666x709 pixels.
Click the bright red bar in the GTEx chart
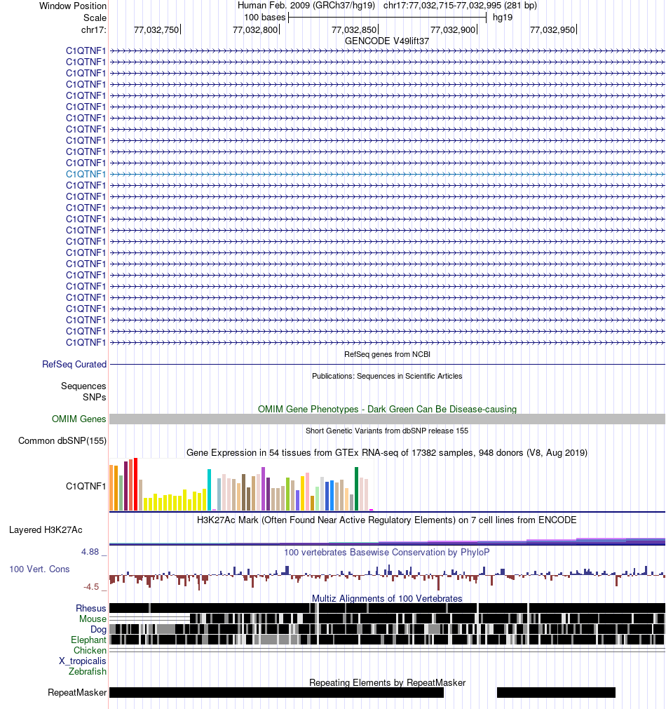coord(135,485)
